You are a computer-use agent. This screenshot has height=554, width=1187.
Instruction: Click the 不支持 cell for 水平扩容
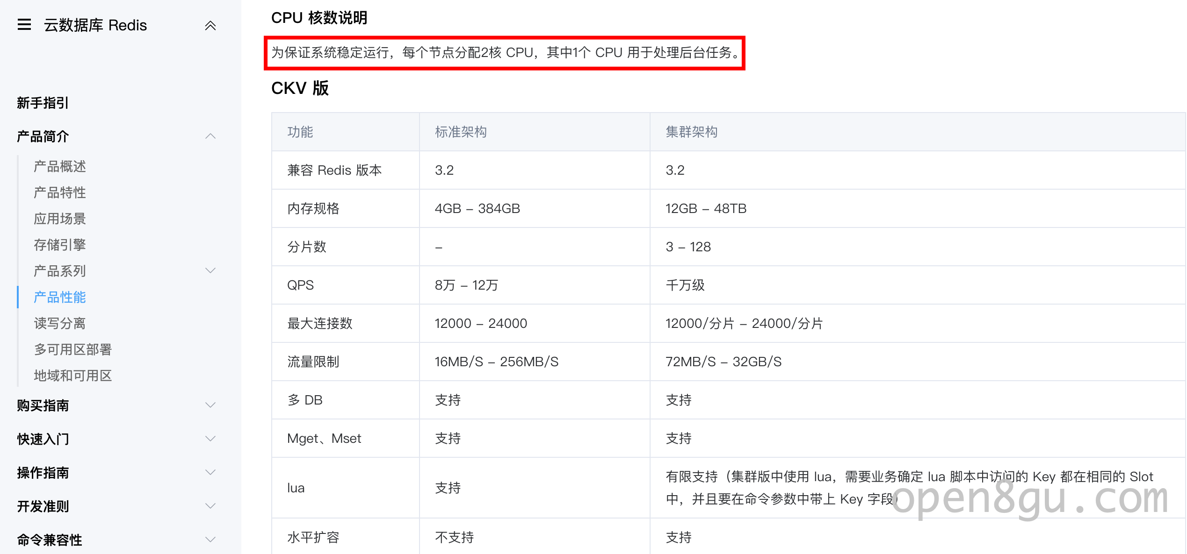pos(455,537)
